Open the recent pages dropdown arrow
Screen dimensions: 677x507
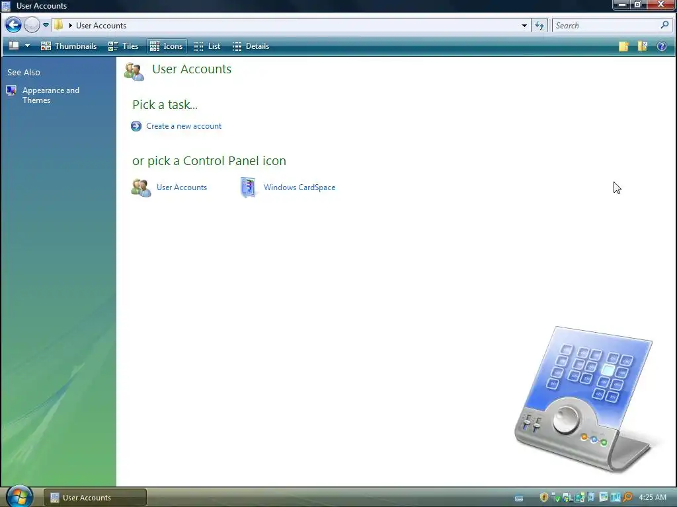pos(46,25)
